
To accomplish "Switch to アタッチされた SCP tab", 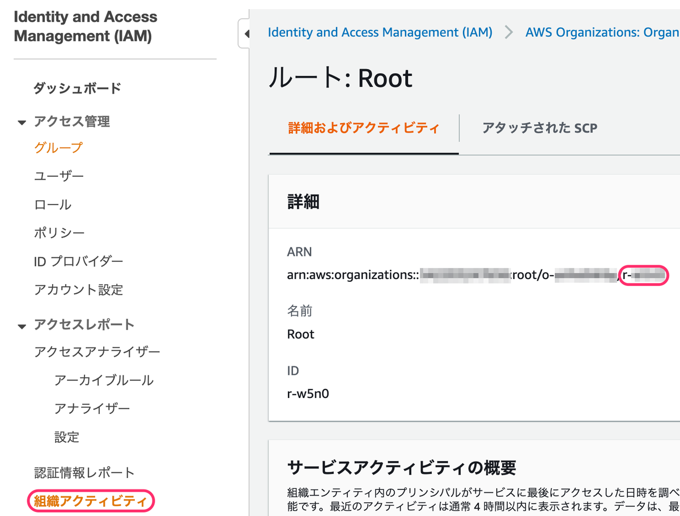I will pyautogui.click(x=539, y=128).
